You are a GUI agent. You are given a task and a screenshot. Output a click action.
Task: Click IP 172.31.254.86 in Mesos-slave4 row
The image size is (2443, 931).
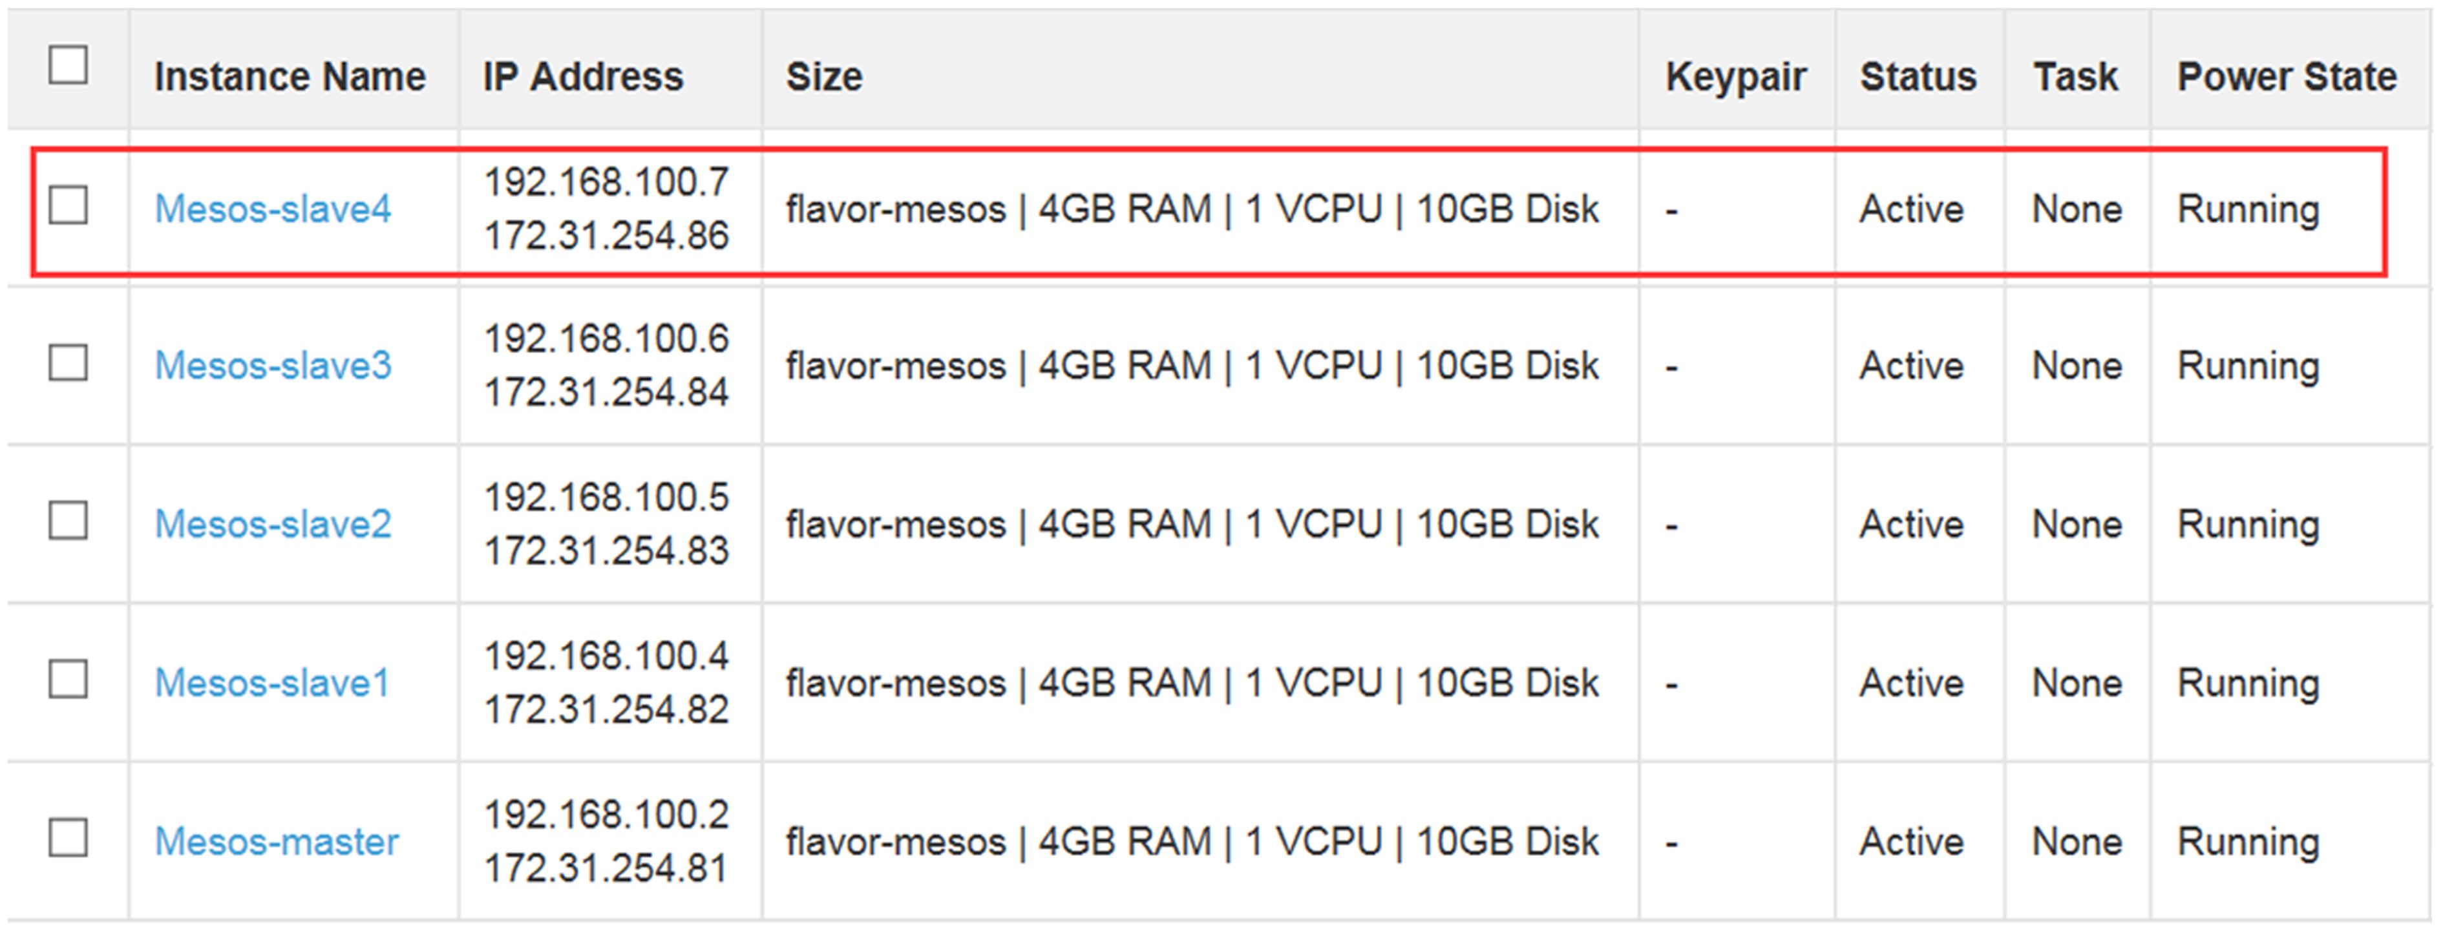click(x=606, y=236)
